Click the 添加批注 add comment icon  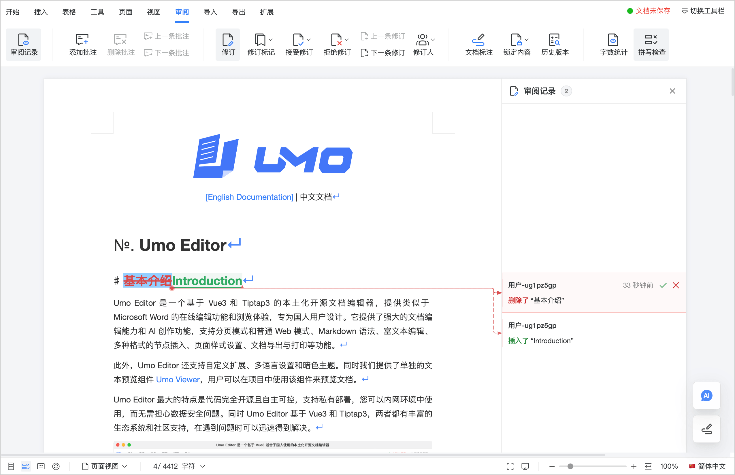coord(82,39)
